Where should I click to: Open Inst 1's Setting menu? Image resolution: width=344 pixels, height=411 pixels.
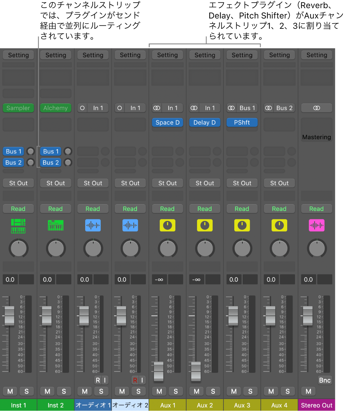tap(18, 55)
